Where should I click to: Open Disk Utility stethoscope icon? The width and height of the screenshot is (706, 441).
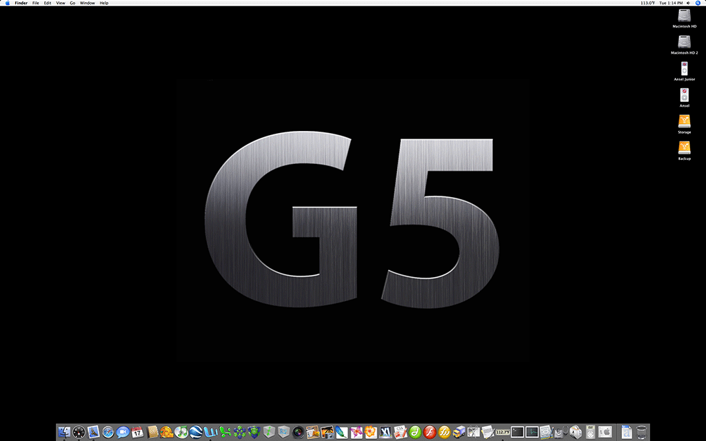561,433
